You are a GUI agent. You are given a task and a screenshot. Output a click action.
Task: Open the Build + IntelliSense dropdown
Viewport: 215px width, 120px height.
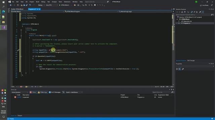[74, 92]
